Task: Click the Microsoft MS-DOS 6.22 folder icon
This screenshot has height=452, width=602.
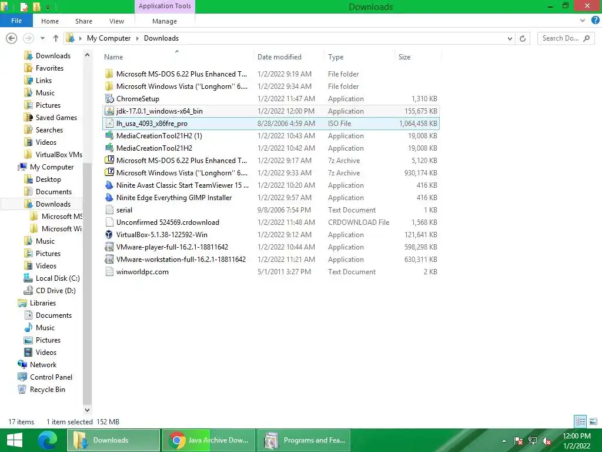Action: point(109,74)
